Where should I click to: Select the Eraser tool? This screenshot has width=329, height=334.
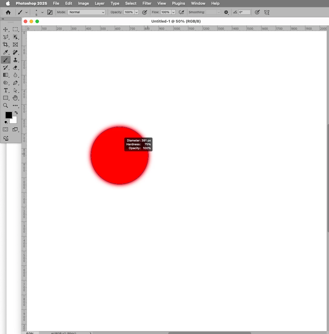15,67
